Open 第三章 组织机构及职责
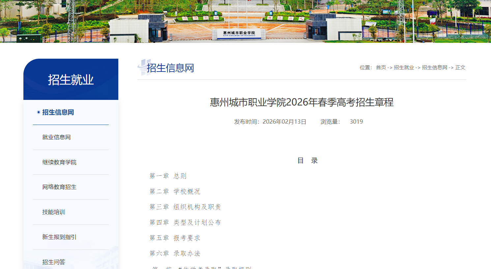The height and width of the screenshot is (269, 491). pos(185,207)
